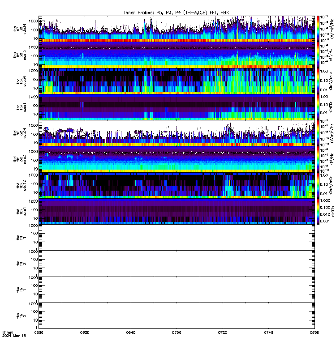Click the 0720 time axis label
The height and width of the screenshot is (358, 336).
(223, 332)
